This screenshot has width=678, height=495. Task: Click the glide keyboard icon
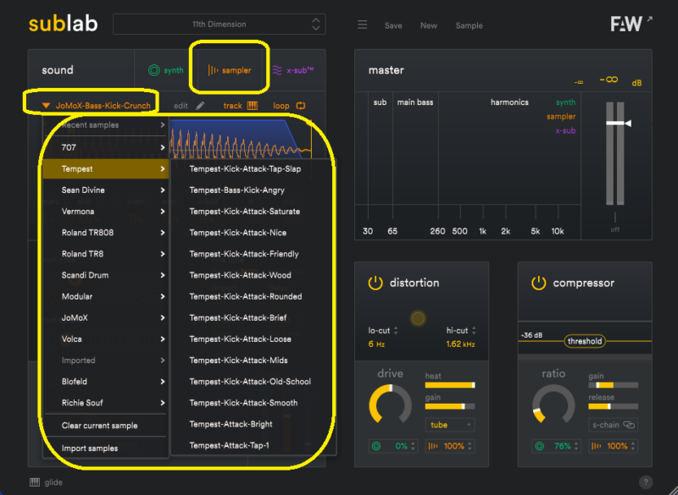35,482
